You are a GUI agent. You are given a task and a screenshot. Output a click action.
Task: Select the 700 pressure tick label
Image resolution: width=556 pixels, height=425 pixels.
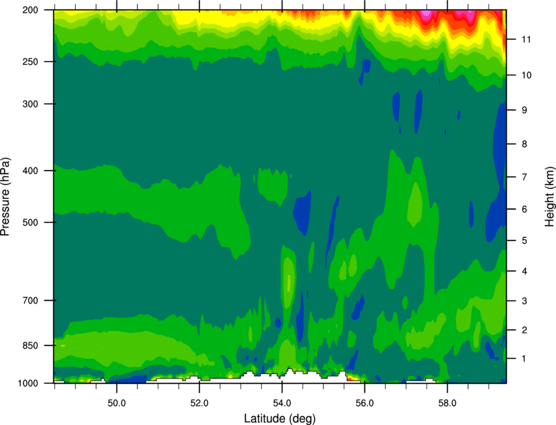click(30, 300)
